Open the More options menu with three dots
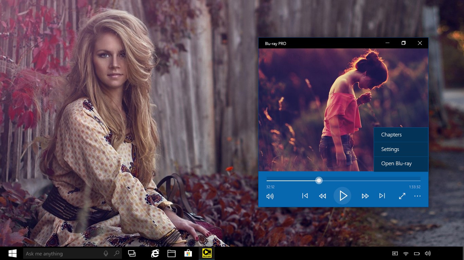464x260 pixels. point(417,196)
